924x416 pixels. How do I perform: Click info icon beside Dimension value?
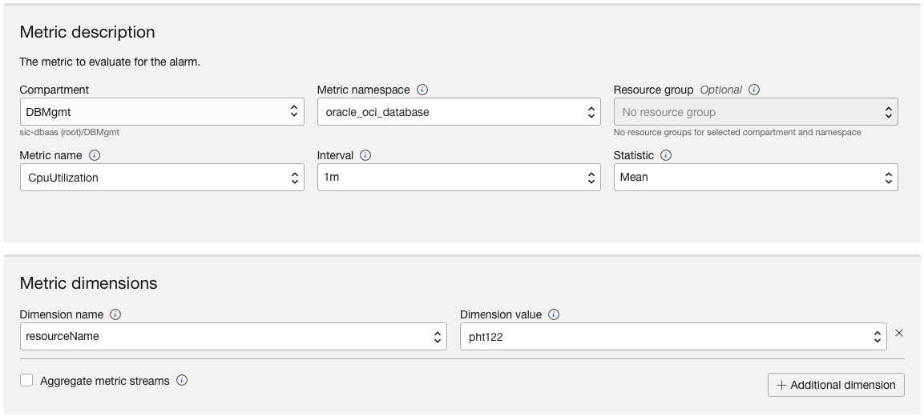(554, 314)
